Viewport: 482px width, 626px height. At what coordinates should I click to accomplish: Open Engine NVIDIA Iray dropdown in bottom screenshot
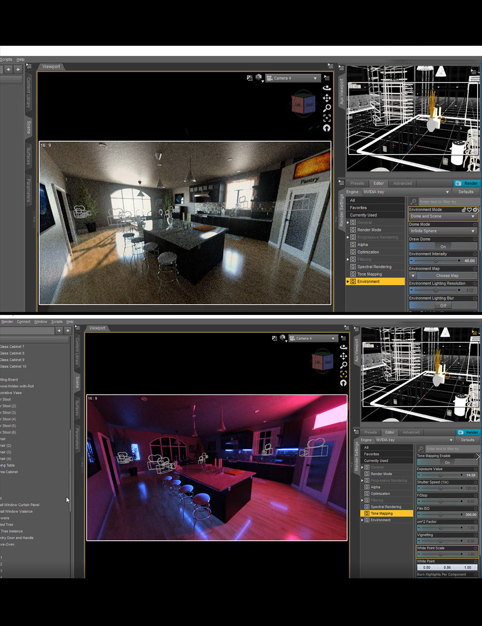414,440
